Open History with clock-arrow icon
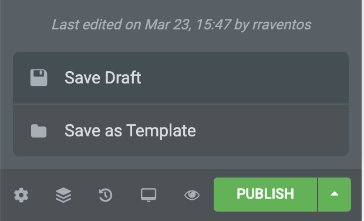Screen dimensions: 364x221 coord(106,195)
